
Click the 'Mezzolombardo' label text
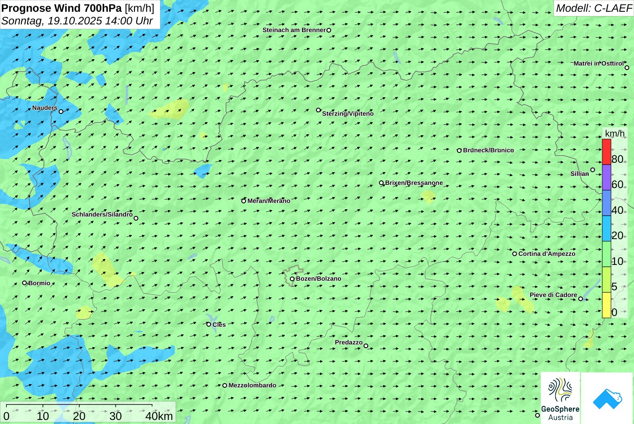pyautogui.click(x=252, y=386)
